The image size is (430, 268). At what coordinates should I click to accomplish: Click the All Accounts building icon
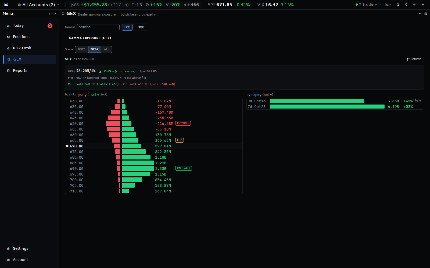click(x=19, y=5)
